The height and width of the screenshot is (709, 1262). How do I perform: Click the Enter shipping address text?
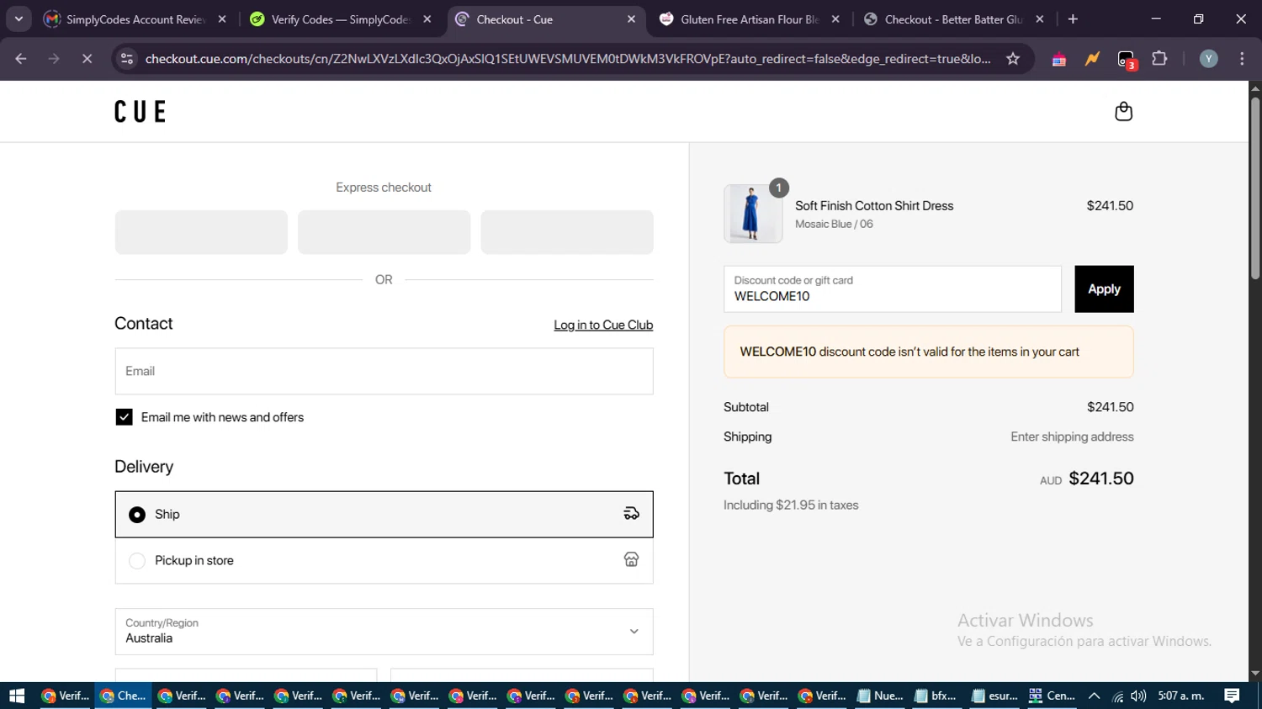click(x=1072, y=437)
